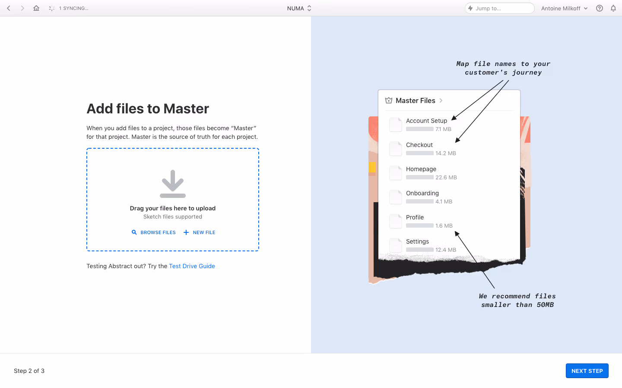Screen dimensions: 622x388
Task: Click the Checkout file icon
Action: tap(396, 149)
